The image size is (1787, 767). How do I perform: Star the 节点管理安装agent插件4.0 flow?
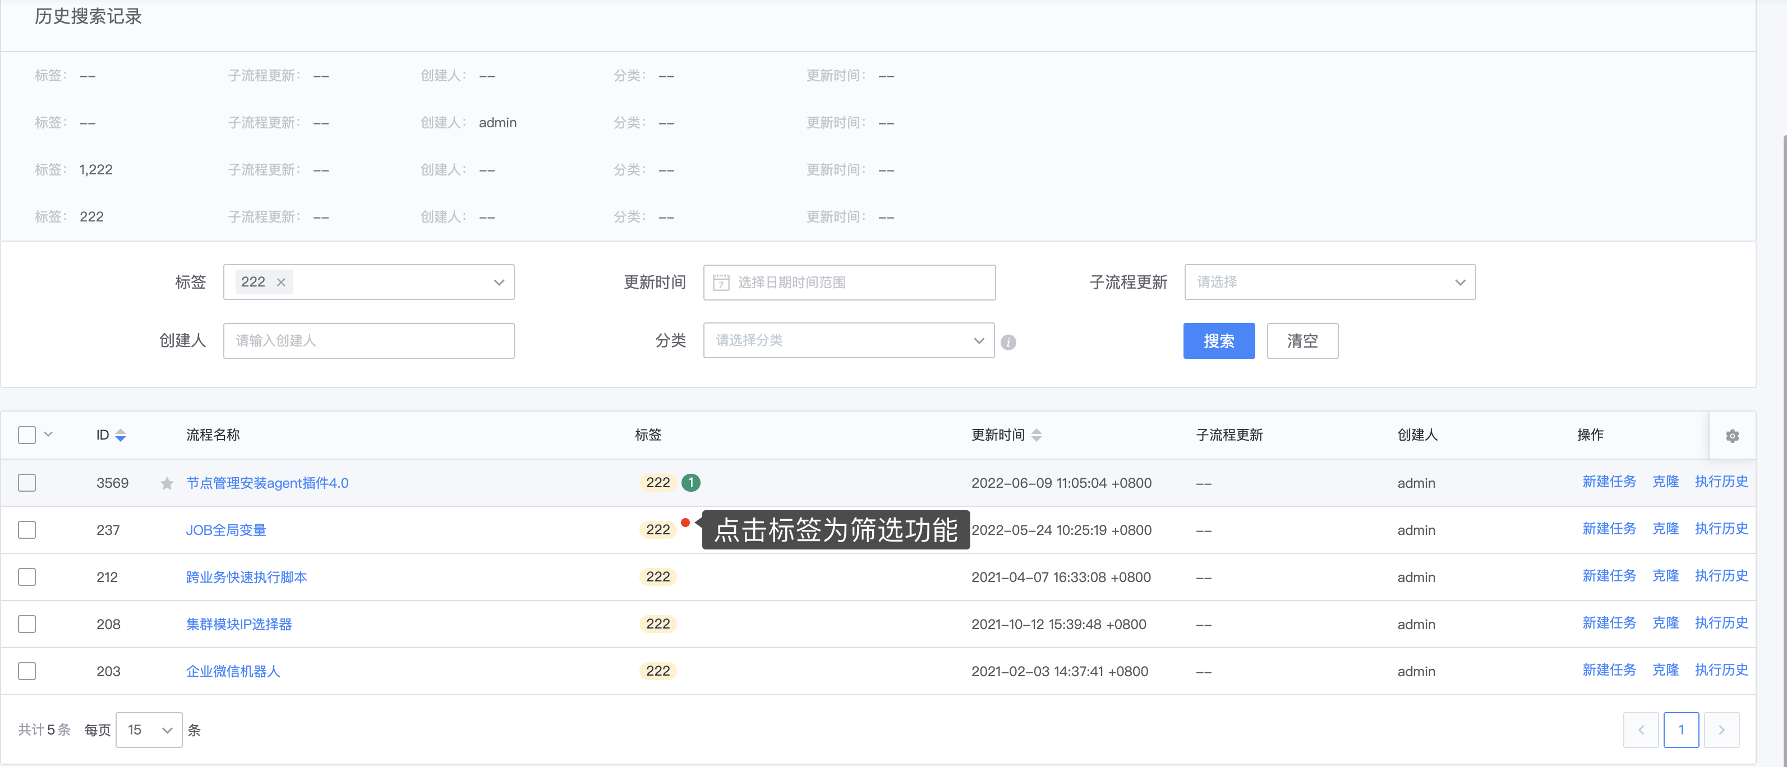167,483
